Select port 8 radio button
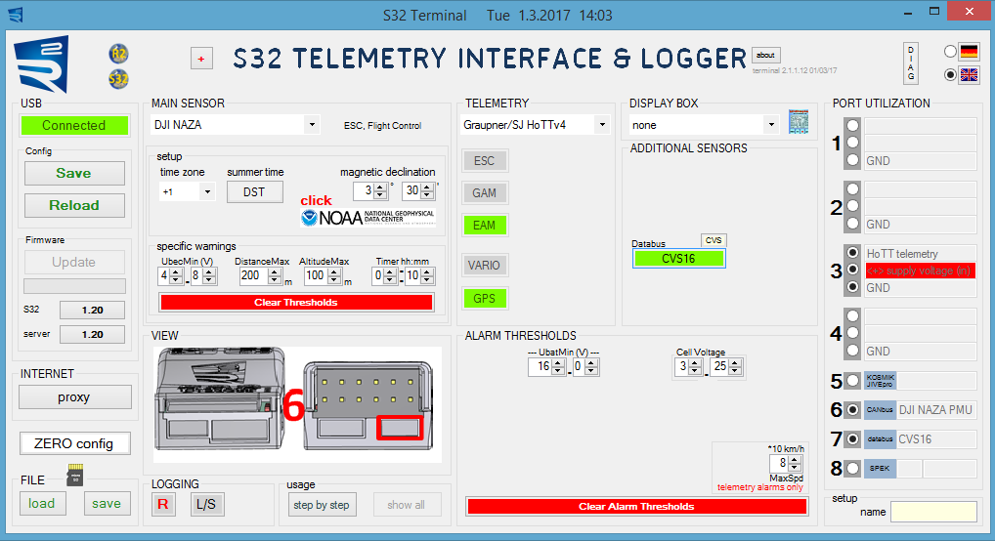 coord(853,468)
